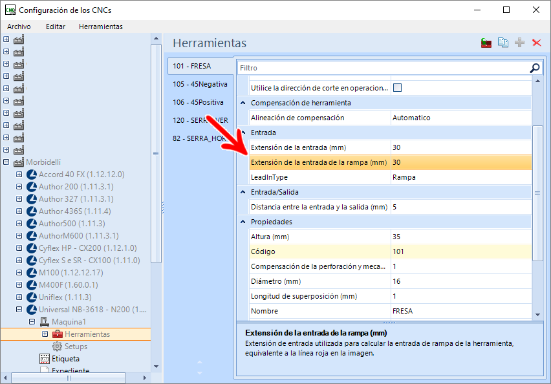Image resolution: width=551 pixels, height=384 pixels.
Task: Click the property grid scroll up arrow
Action: [537, 81]
